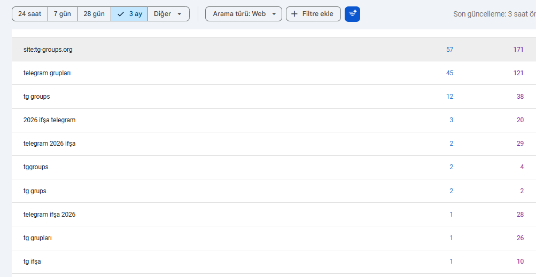Click impressions value 4 for tggroups

point(522,168)
